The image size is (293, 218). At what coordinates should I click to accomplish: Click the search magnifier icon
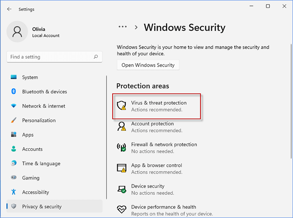(96, 57)
